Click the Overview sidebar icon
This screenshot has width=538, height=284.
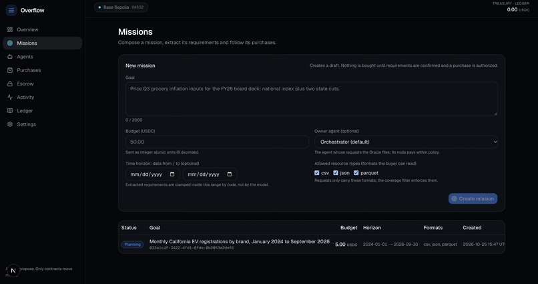coord(10,29)
